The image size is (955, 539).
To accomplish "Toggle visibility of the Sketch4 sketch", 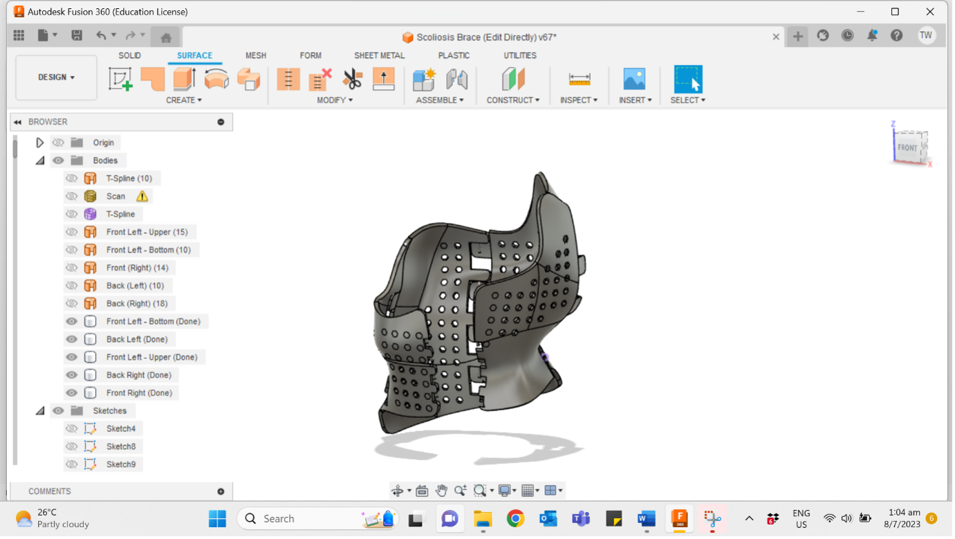I will [72, 428].
